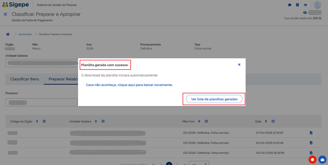Select the 17/04/2026 12:19:53 date cell
328x165 pixels.
click(x=269, y=133)
